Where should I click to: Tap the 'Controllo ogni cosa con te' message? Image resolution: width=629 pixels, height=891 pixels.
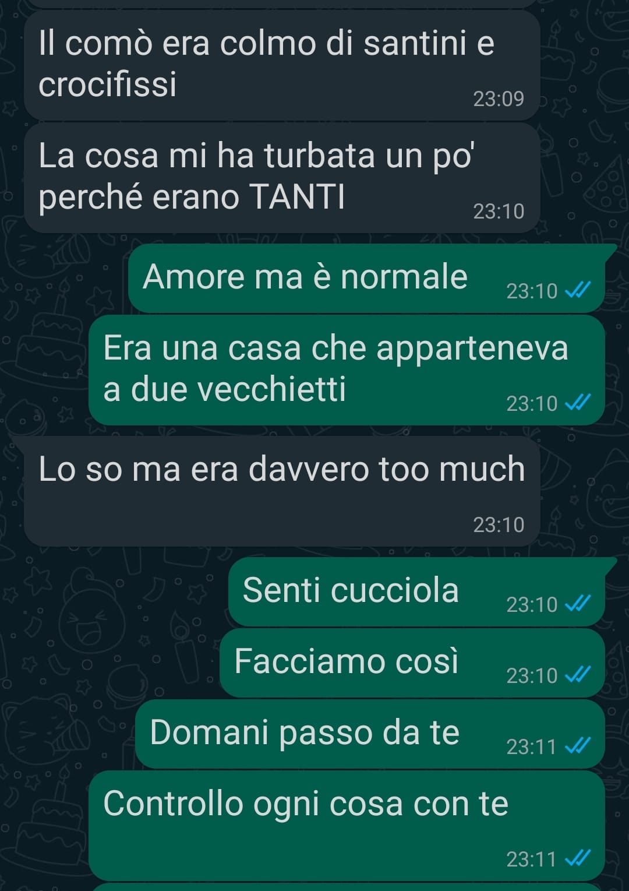point(347,826)
